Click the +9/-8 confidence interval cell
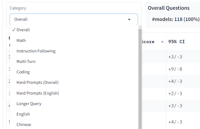The image size is (200, 129). click(x=175, y=69)
